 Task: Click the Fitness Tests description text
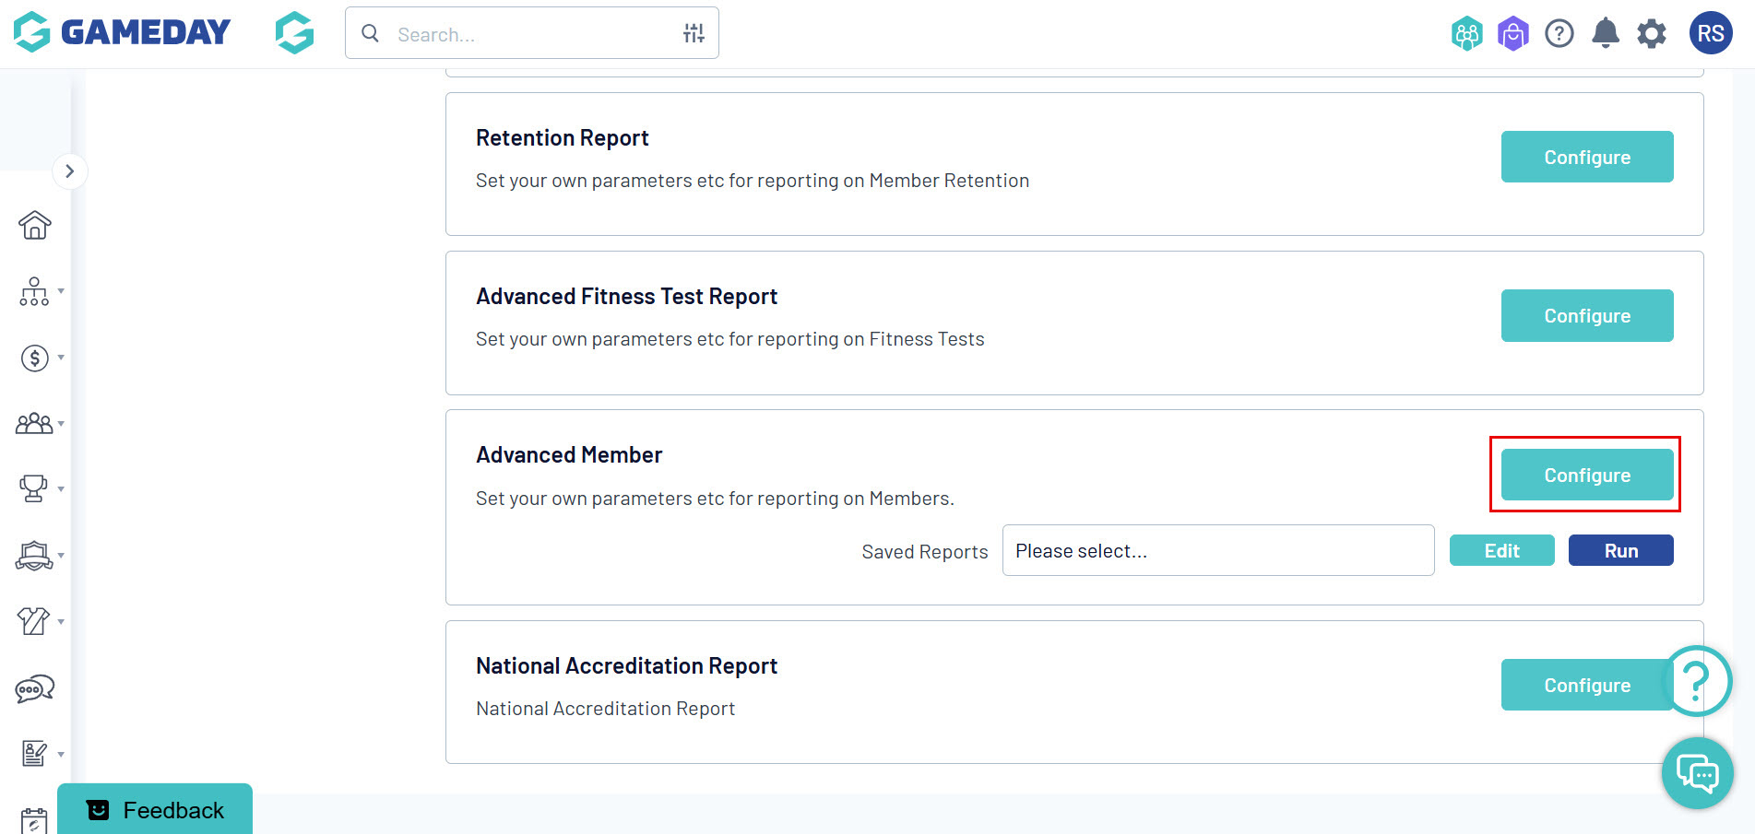(x=730, y=339)
